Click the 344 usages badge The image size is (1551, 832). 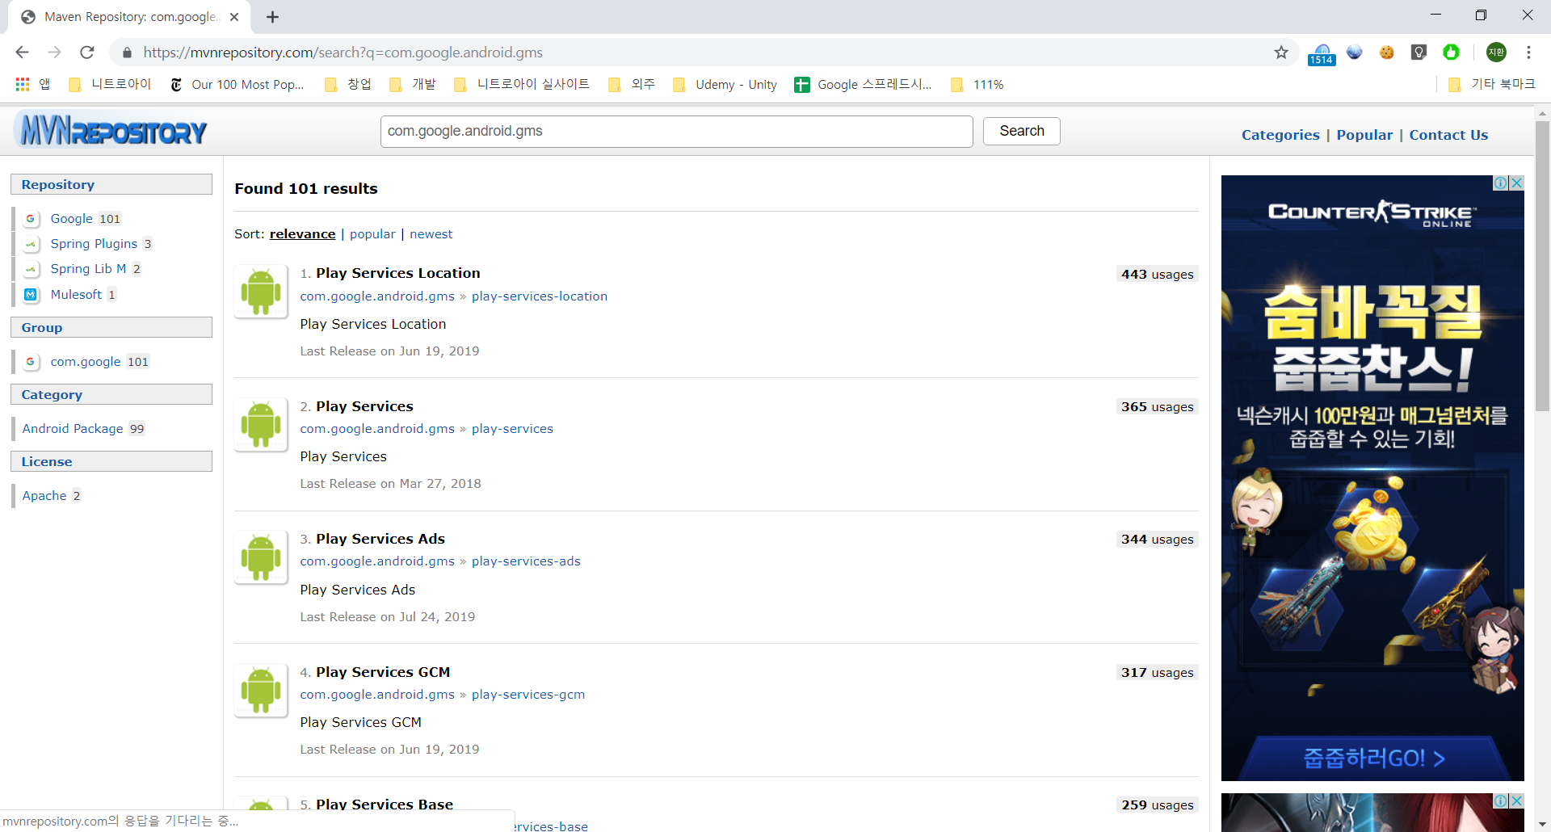pyautogui.click(x=1157, y=540)
